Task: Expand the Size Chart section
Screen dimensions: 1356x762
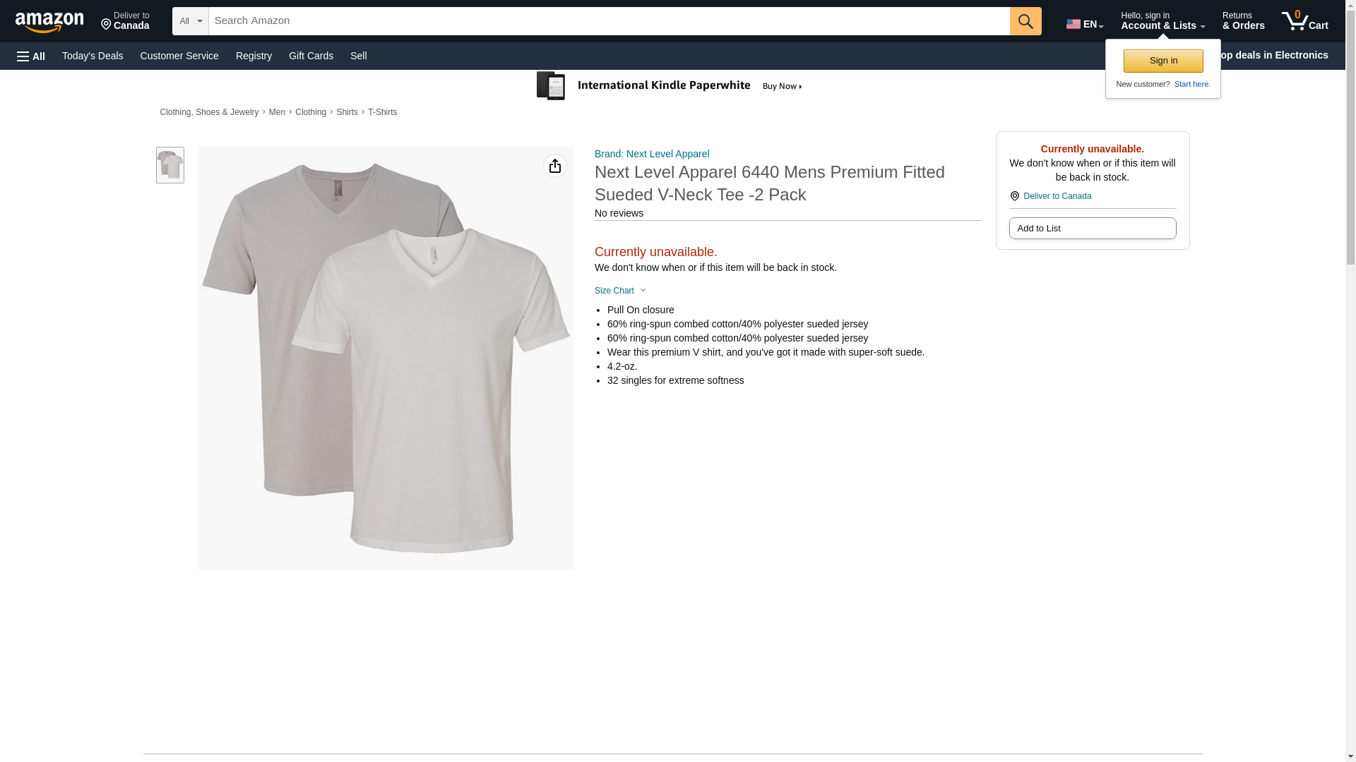Action: point(620,291)
